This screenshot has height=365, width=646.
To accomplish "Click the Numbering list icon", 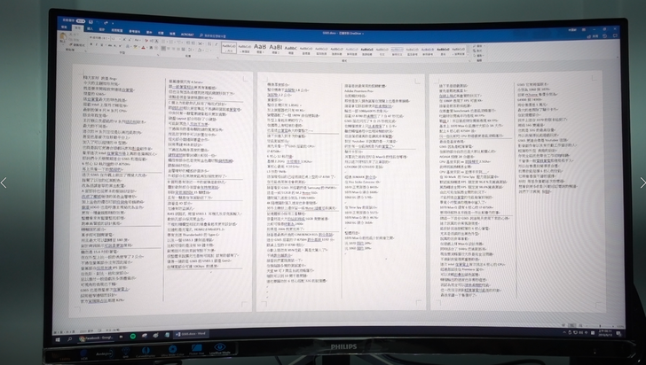I will tap(171, 42).
